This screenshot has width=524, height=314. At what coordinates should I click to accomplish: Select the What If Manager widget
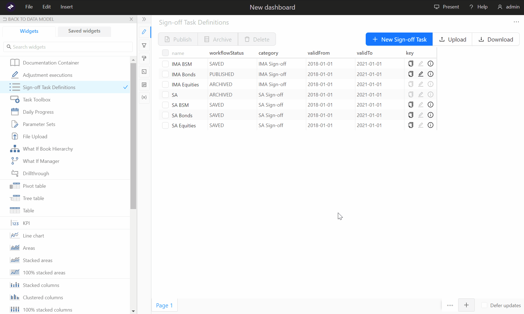click(65, 161)
